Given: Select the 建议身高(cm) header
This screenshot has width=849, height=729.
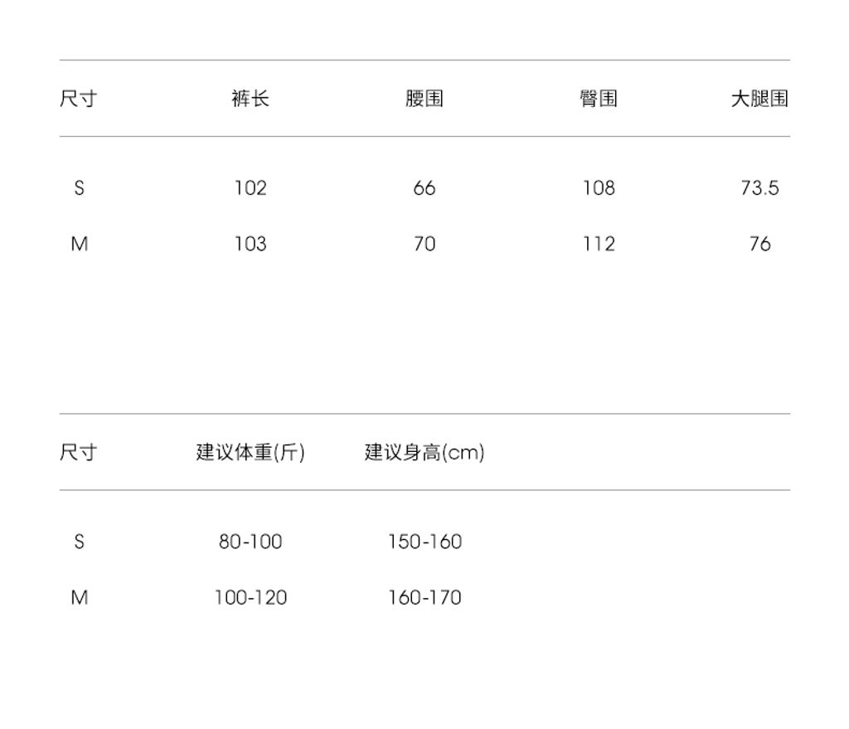Looking at the screenshot, I should [424, 452].
